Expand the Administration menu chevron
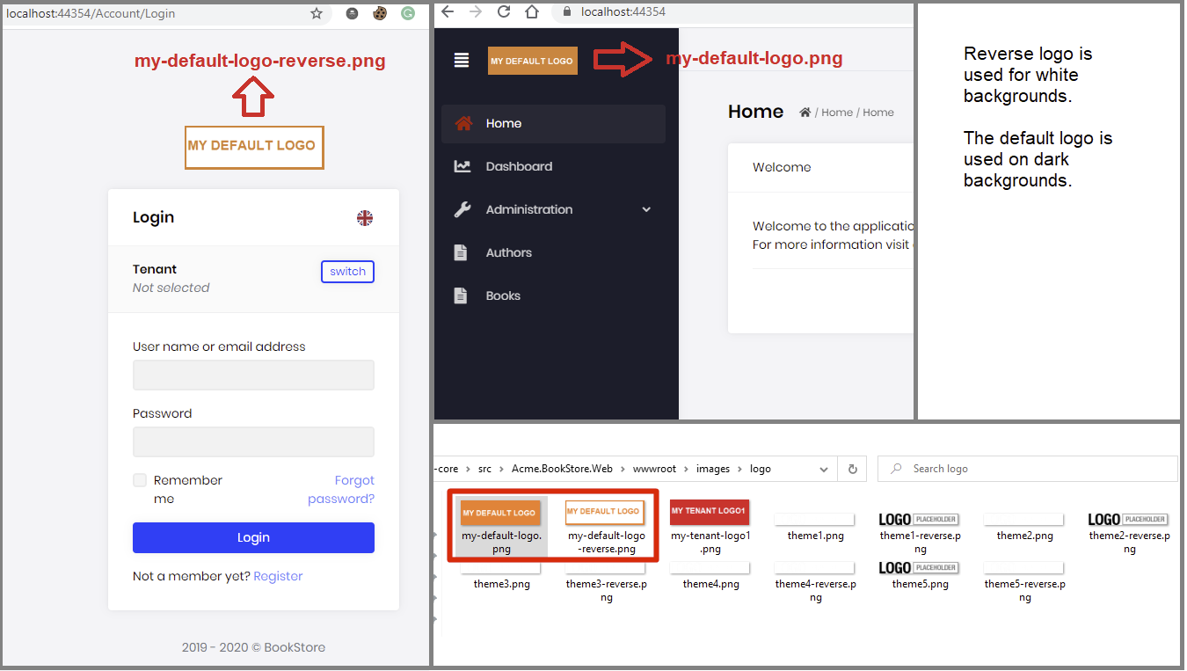1187x671 pixels. tap(646, 209)
